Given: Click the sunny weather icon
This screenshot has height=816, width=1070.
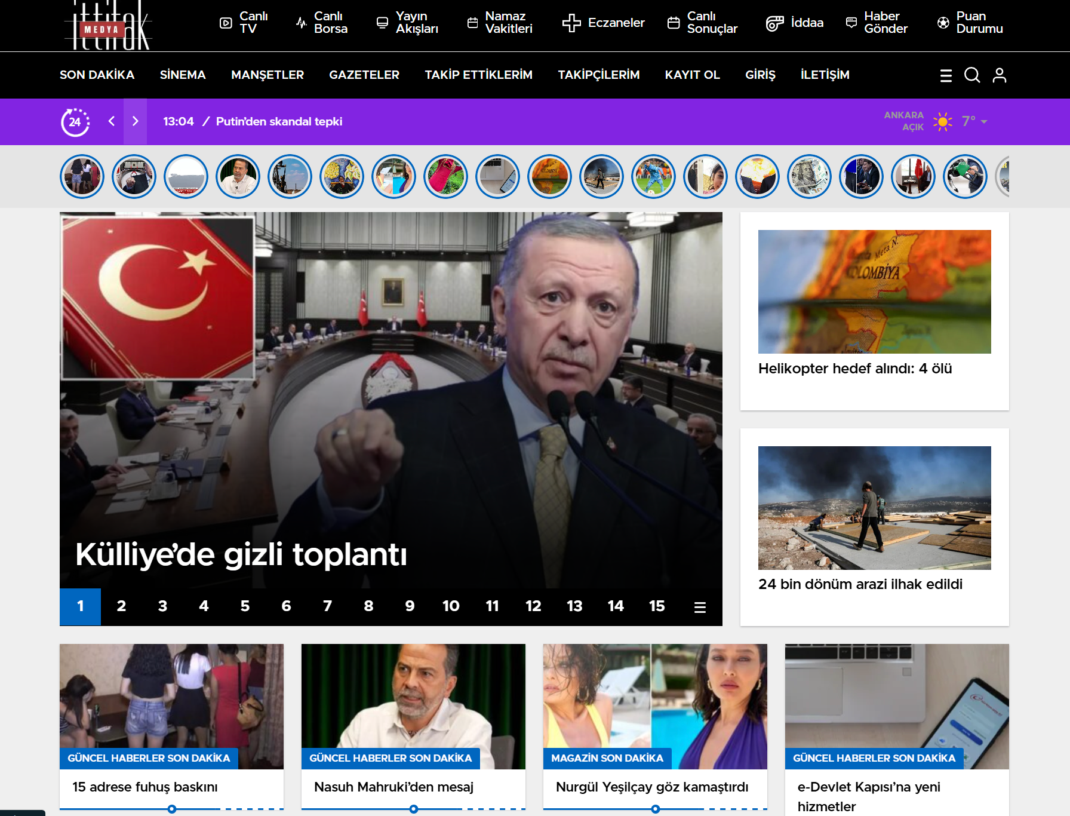Looking at the screenshot, I should pyautogui.click(x=943, y=121).
